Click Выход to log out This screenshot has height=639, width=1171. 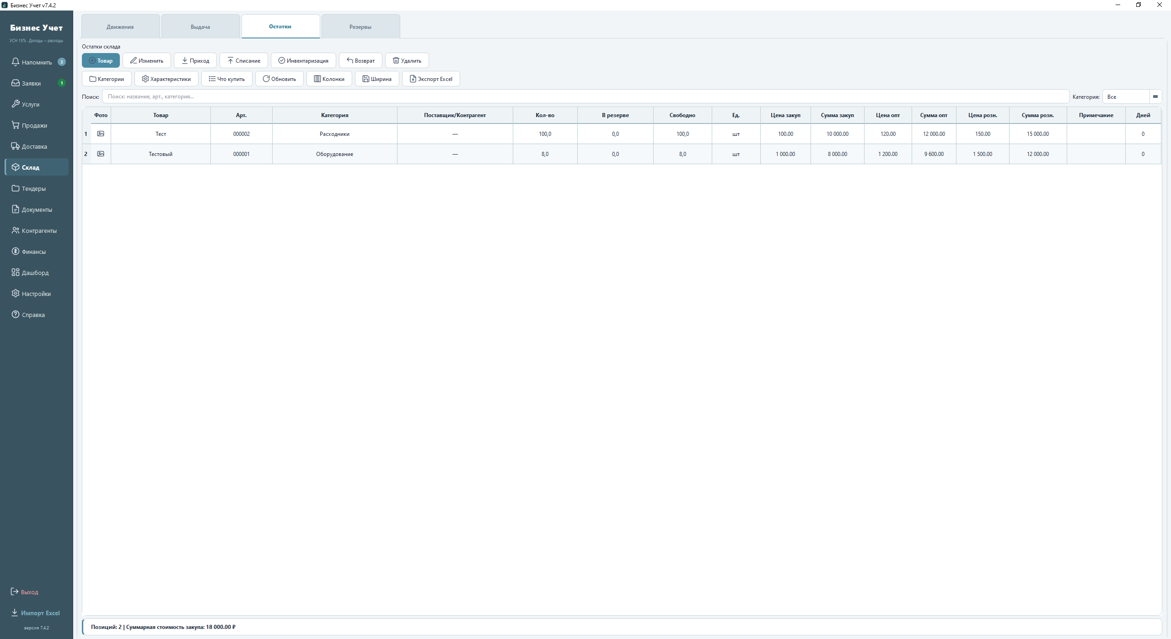[25, 592]
